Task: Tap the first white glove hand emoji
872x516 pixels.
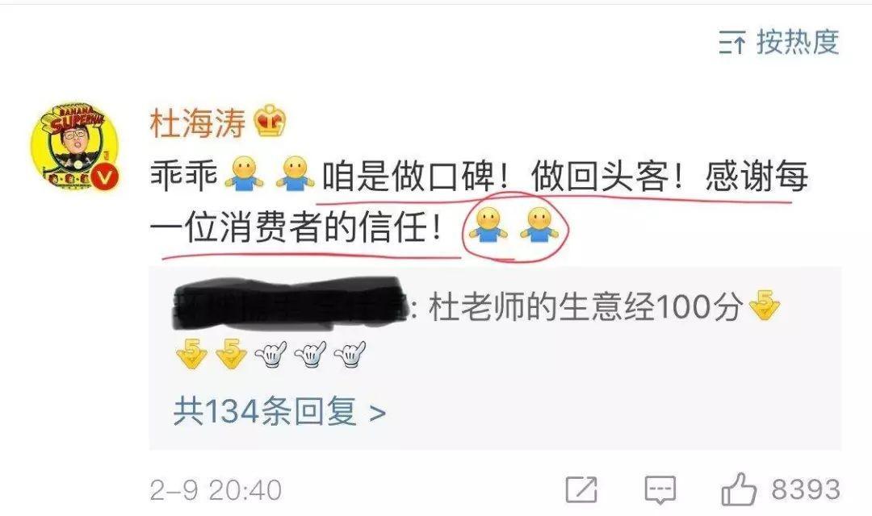Action: point(270,355)
